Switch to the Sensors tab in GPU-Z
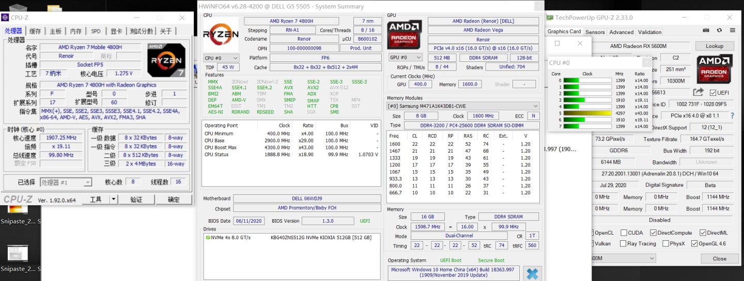The image size is (744, 281). (x=595, y=32)
